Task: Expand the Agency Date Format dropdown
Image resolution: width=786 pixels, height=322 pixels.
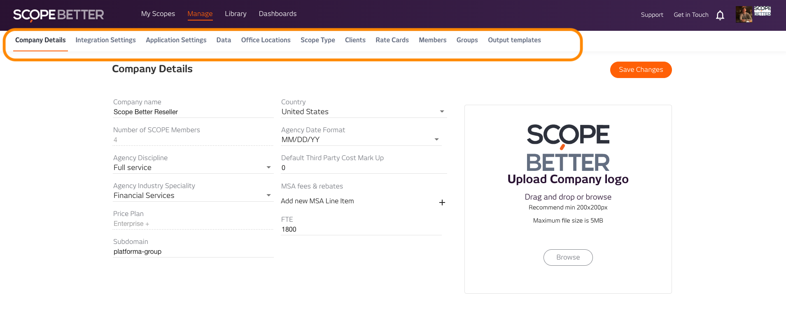Action: point(361,140)
